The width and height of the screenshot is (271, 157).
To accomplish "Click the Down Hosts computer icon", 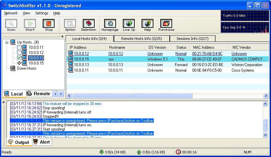I will 13,68.
